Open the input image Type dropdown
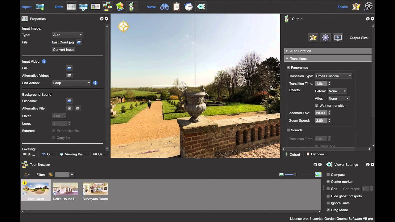395x222 pixels. (67, 35)
